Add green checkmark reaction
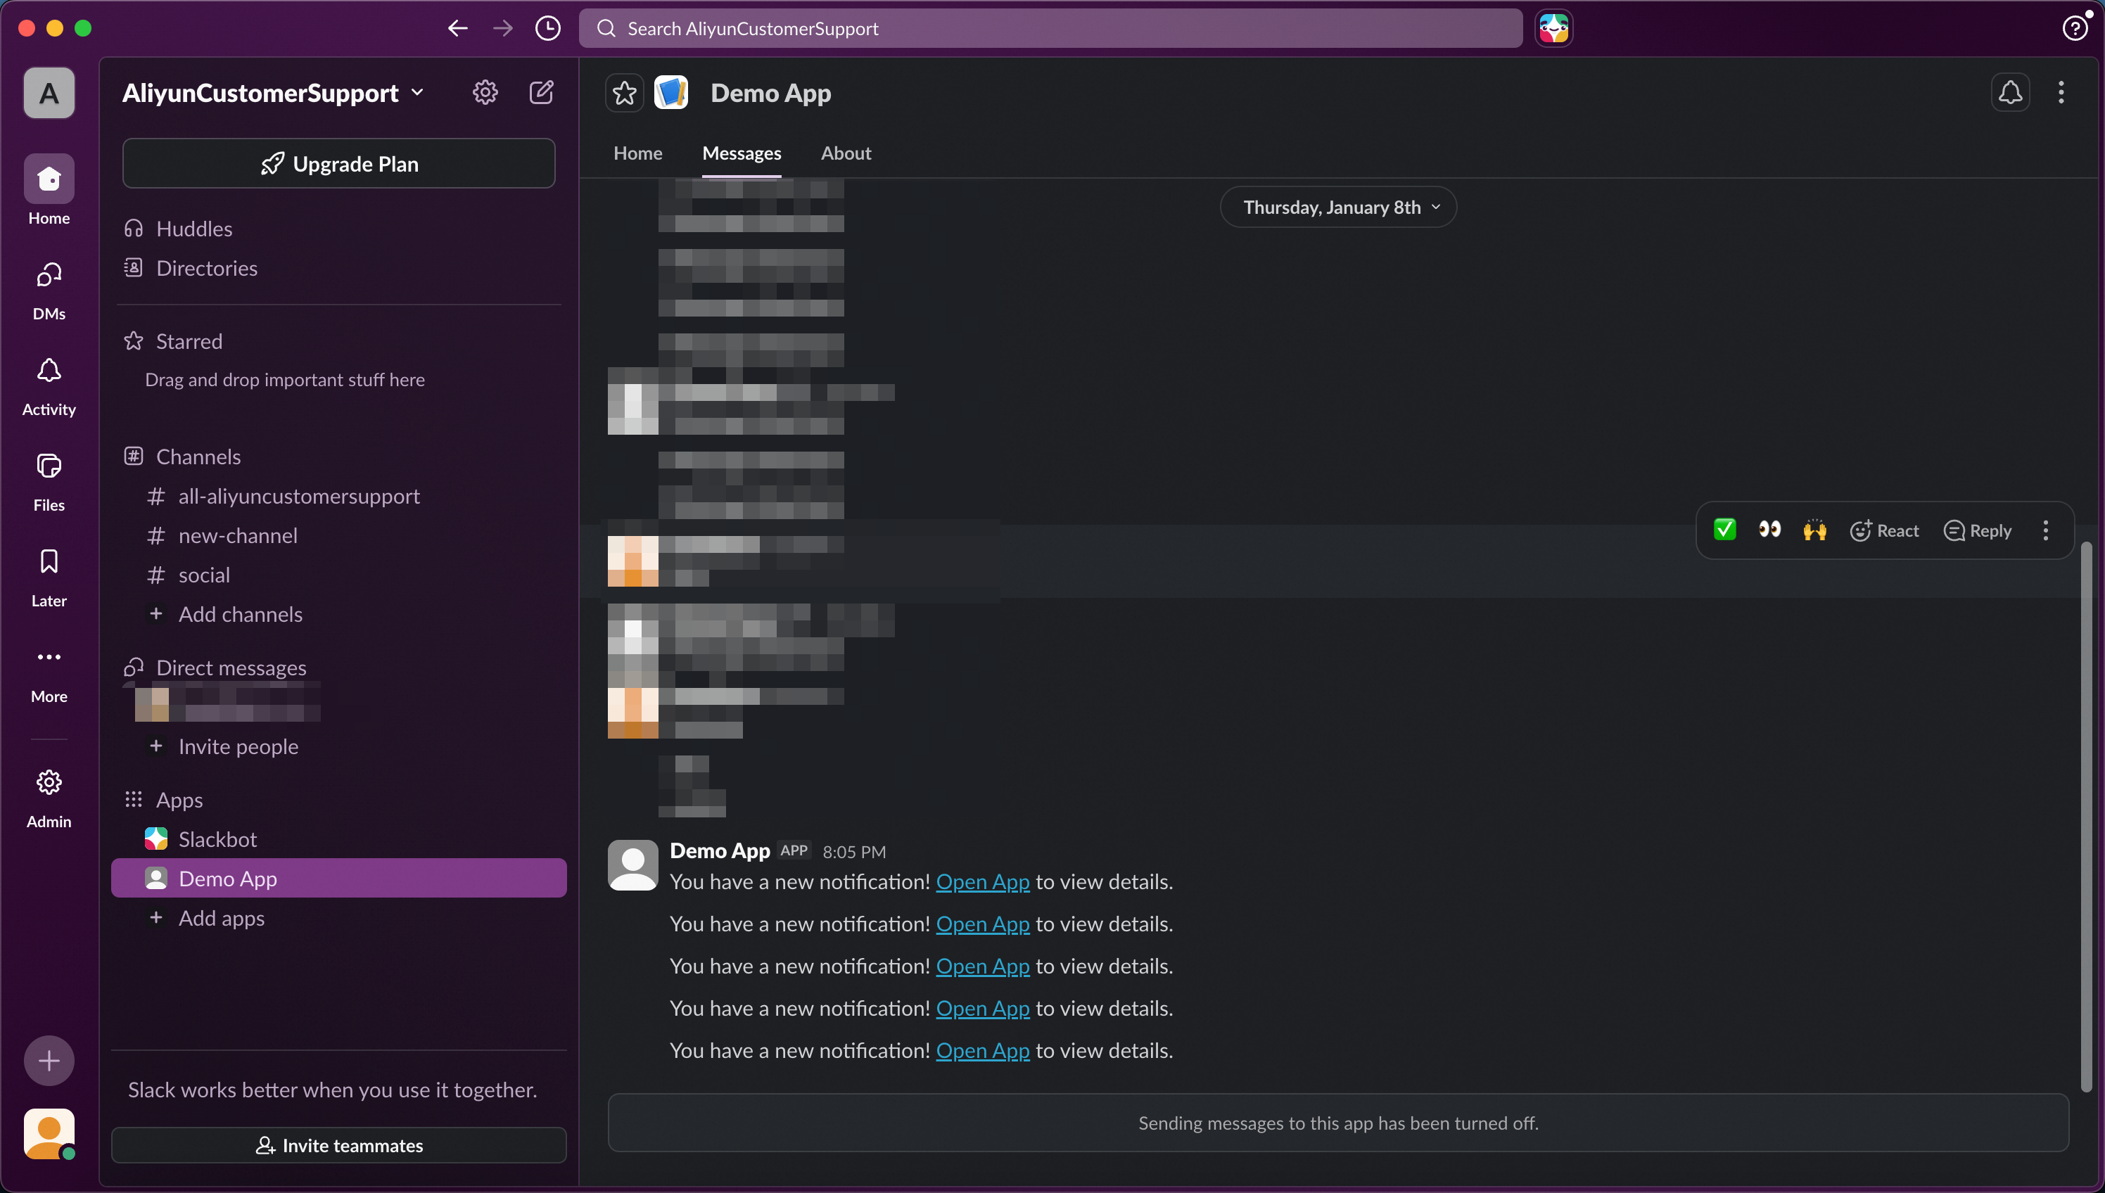 (x=1725, y=530)
